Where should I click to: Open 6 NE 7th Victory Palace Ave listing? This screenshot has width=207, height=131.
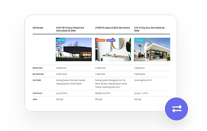70,29
